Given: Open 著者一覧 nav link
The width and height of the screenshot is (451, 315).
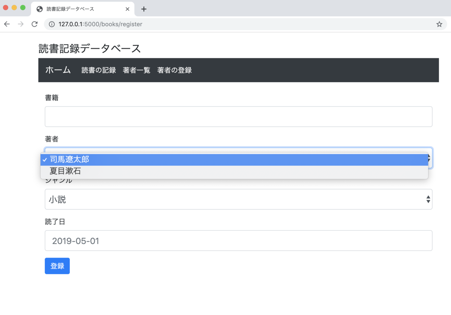Looking at the screenshot, I should 136,70.
